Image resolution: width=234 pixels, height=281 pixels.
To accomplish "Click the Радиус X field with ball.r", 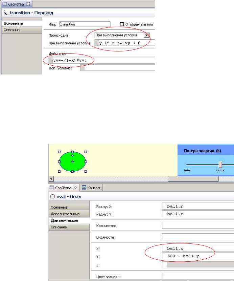I will coord(198,206).
